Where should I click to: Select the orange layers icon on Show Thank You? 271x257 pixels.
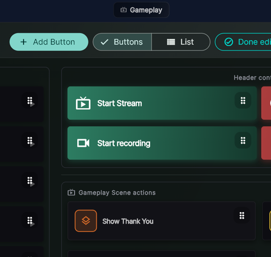point(86,221)
